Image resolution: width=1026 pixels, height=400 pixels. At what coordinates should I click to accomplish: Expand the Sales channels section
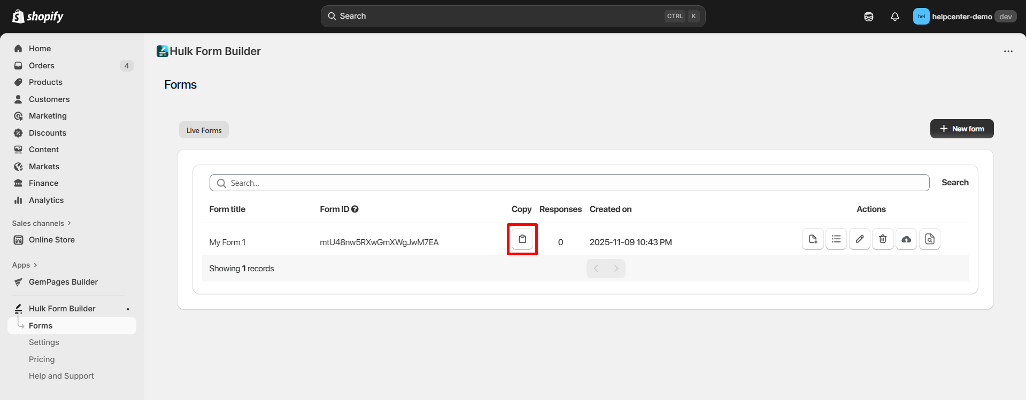[x=42, y=223]
